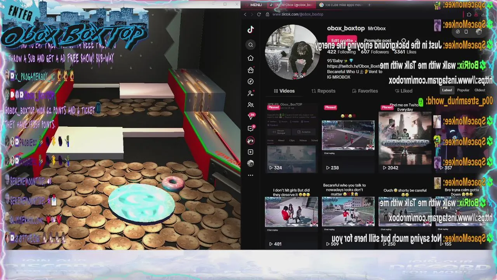Select the Videos profile tab

click(284, 91)
